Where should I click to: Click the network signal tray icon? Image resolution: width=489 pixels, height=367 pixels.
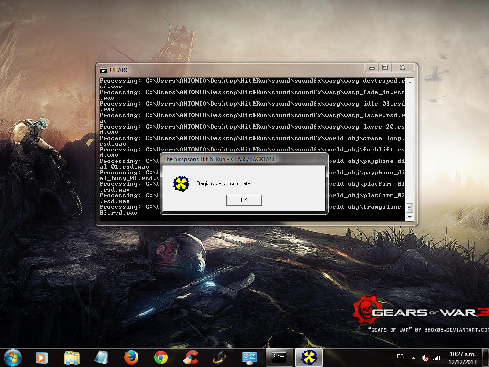coord(436,357)
